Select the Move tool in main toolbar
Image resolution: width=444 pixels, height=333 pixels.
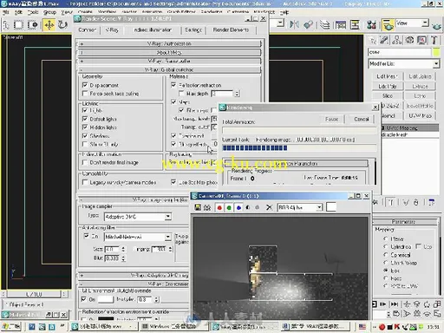[49, 25]
